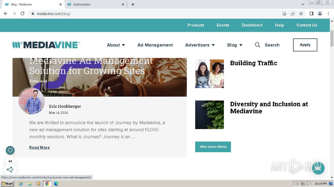Install app icon in address bar
Screen dimensions: 334x187
coord(284,14)
